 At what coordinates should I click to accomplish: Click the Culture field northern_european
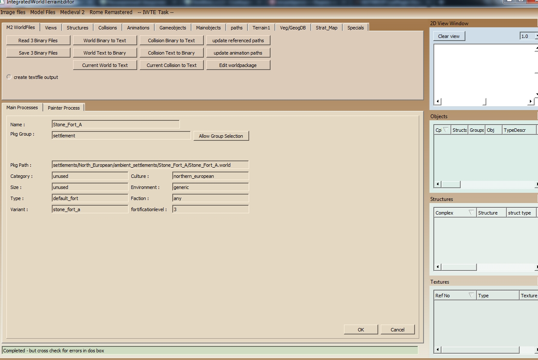[210, 176]
